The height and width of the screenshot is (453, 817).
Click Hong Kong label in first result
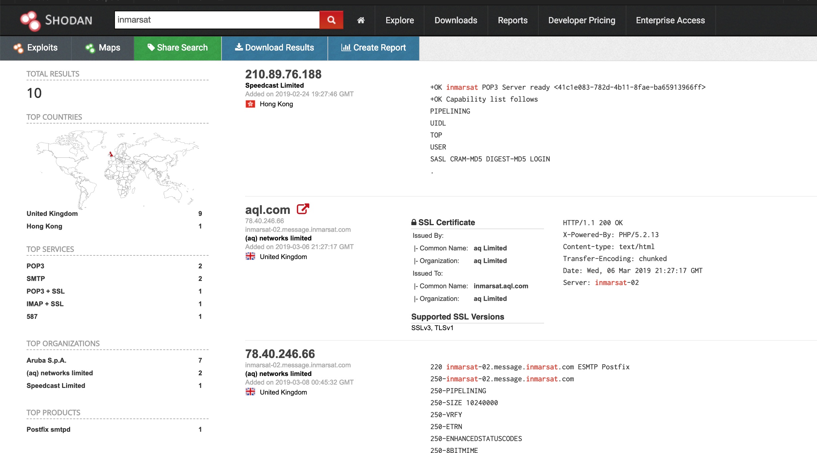[x=276, y=104]
